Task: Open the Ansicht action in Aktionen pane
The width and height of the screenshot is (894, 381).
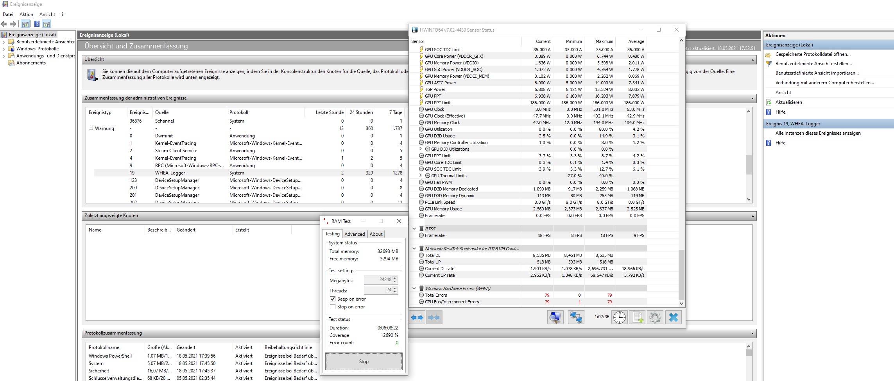Action: click(783, 93)
